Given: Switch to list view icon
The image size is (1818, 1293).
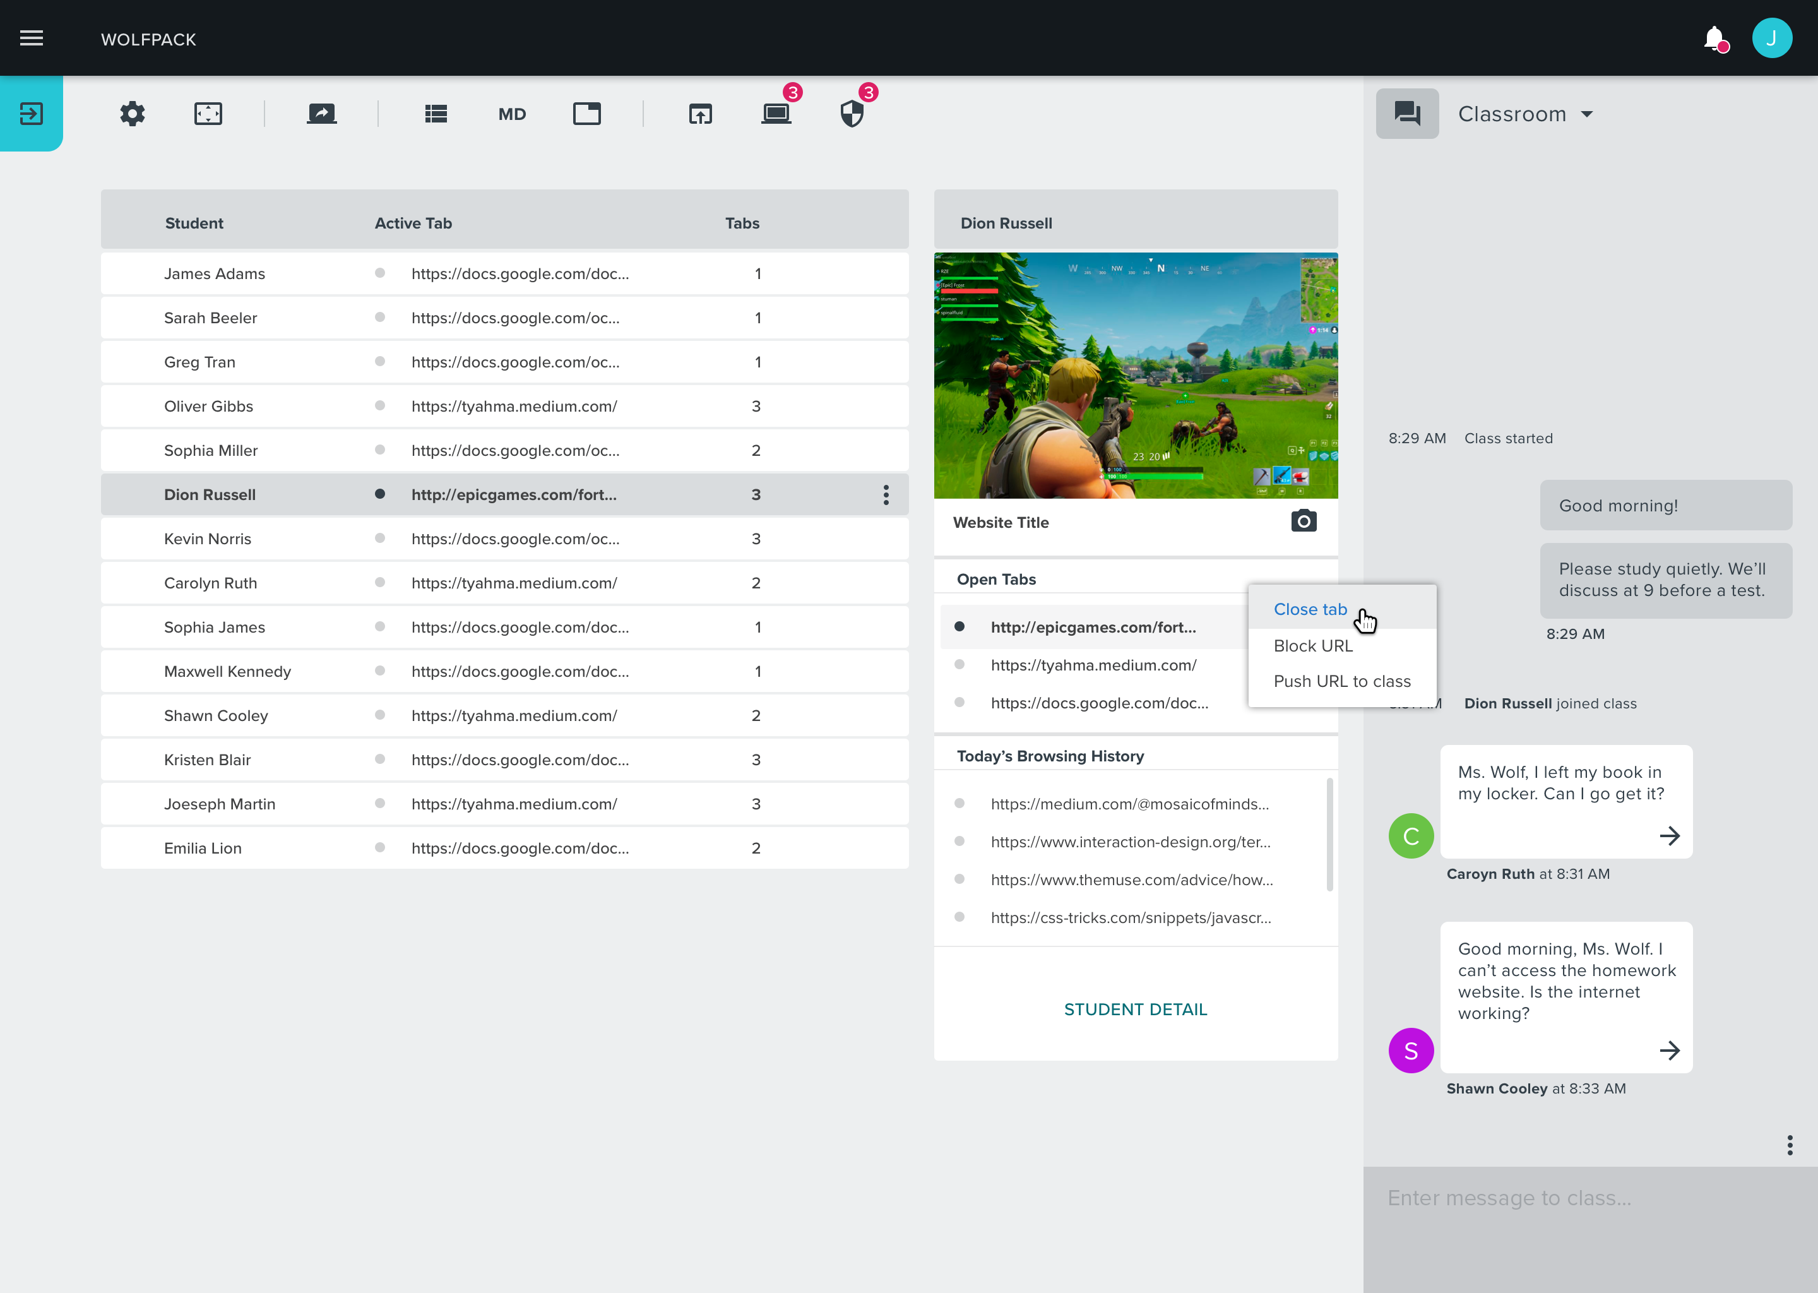Looking at the screenshot, I should (x=436, y=113).
